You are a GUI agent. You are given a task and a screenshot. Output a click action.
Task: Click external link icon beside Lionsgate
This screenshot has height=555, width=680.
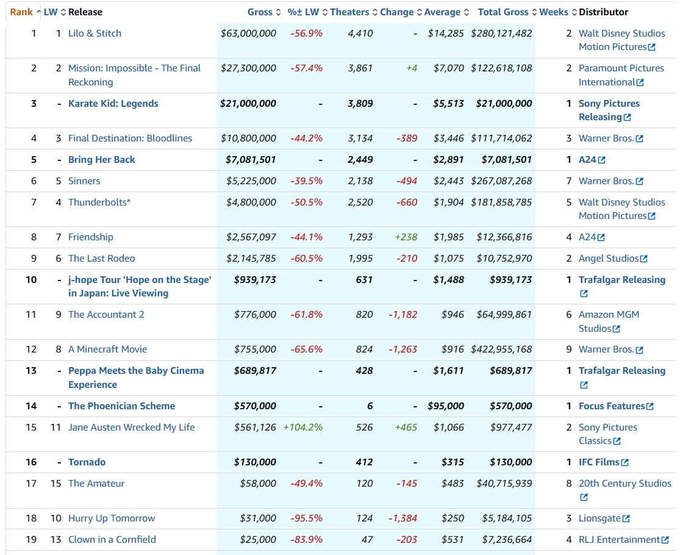626,518
